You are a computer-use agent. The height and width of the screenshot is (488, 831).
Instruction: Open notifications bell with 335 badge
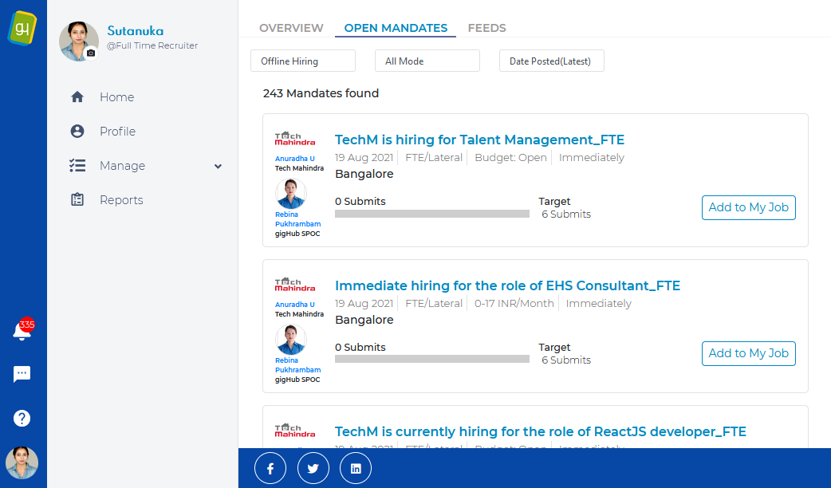pyautogui.click(x=22, y=333)
